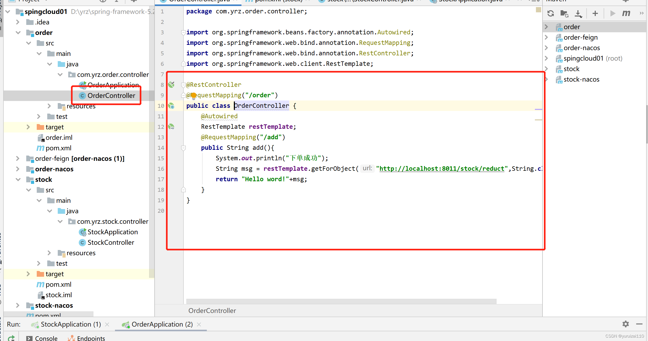This screenshot has height=341, width=648.
Task: Click Maven Reload All Projects icon
Action: pyautogui.click(x=551, y=13)
